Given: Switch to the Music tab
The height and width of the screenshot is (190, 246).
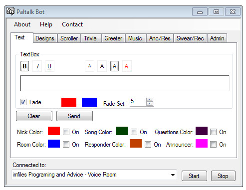Looking at the screenshot, I should coord(135,38).
